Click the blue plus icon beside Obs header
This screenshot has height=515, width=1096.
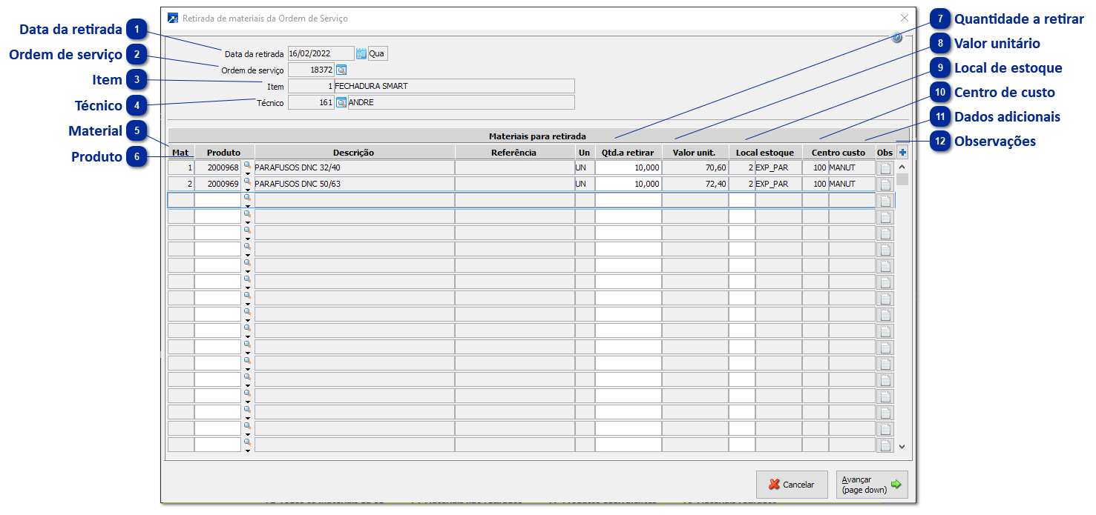(902, 152)
